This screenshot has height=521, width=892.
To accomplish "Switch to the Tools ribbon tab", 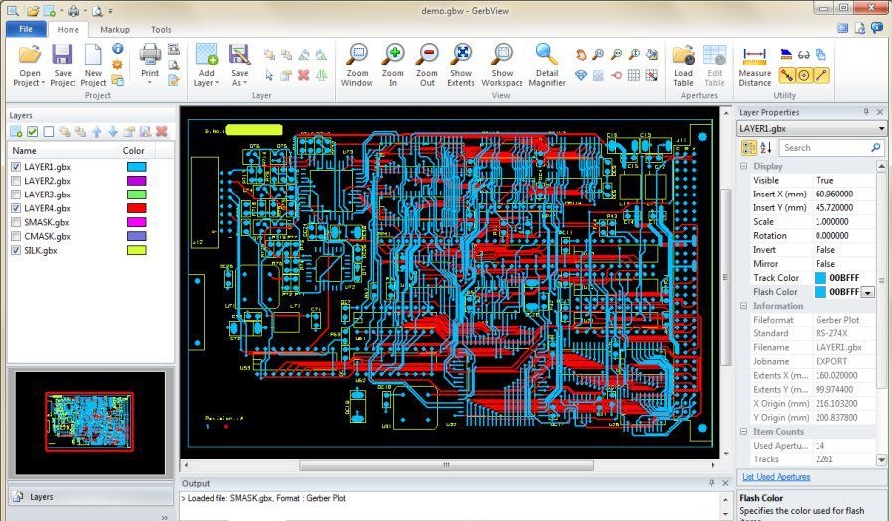I will pos(161,30).
